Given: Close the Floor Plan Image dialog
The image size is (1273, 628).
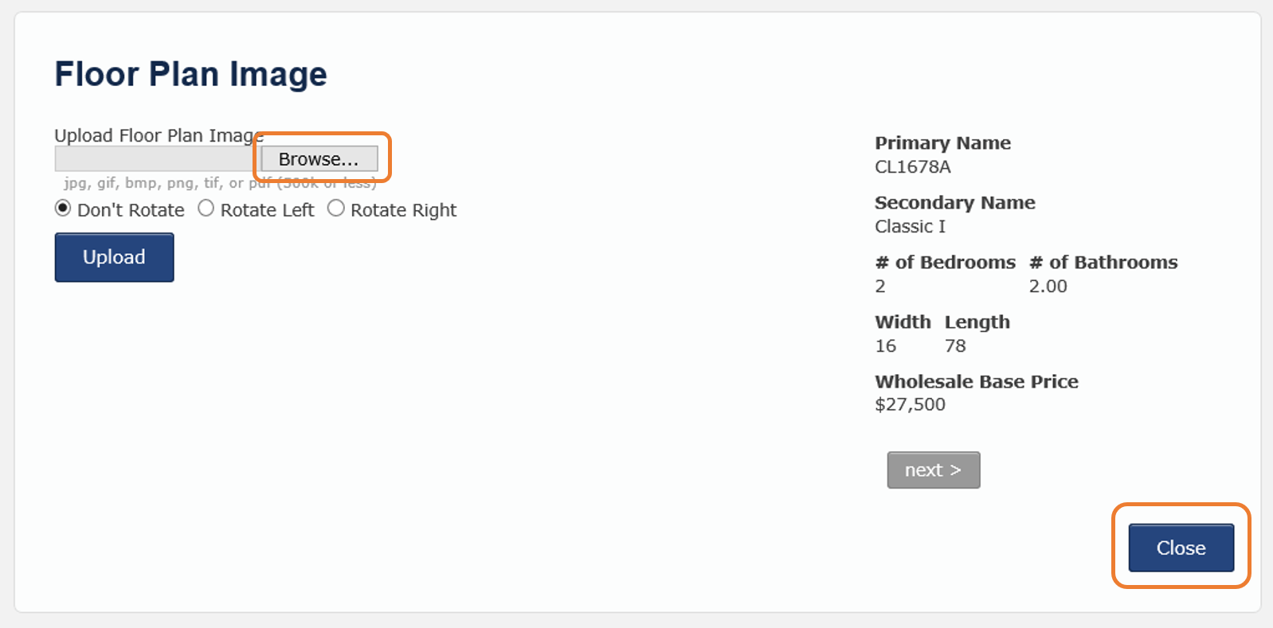Looking at the screenshot, I should [1181, 548].
